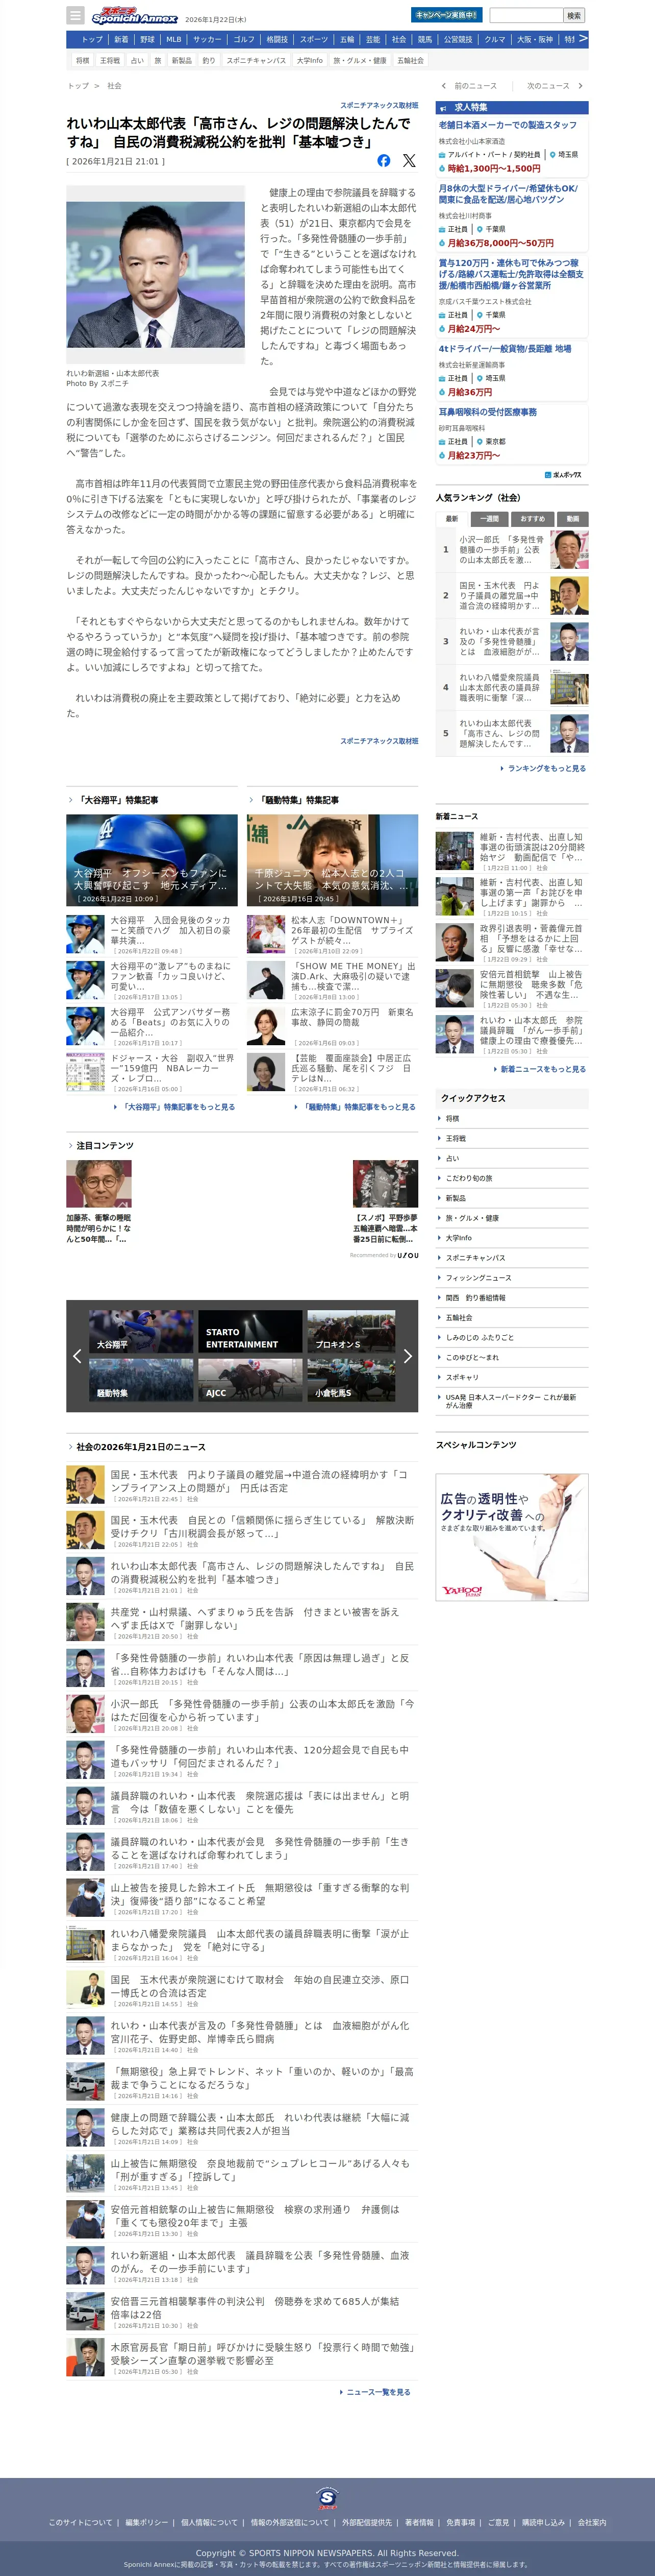Expand quick access フィッシングニュース item
The height and width of the screenshot is (2576, 655).
pos(511,1277)
